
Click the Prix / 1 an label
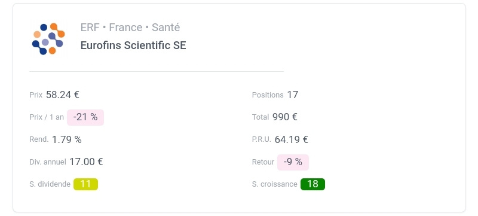[x=47, y=117]
